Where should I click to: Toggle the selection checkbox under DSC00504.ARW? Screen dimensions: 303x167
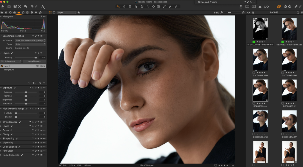click(254, 73)
